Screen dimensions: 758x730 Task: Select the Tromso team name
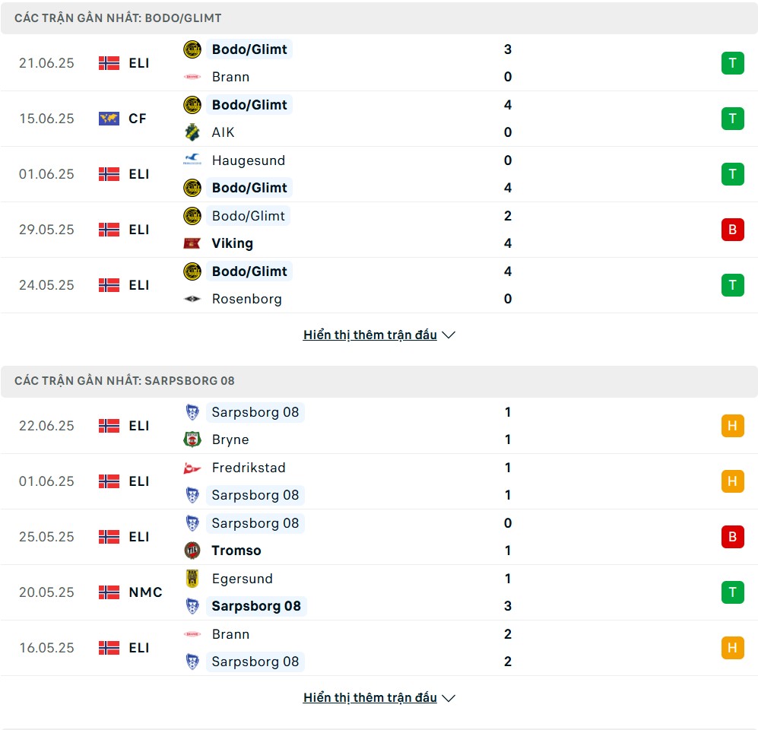[x=236, y=550]
